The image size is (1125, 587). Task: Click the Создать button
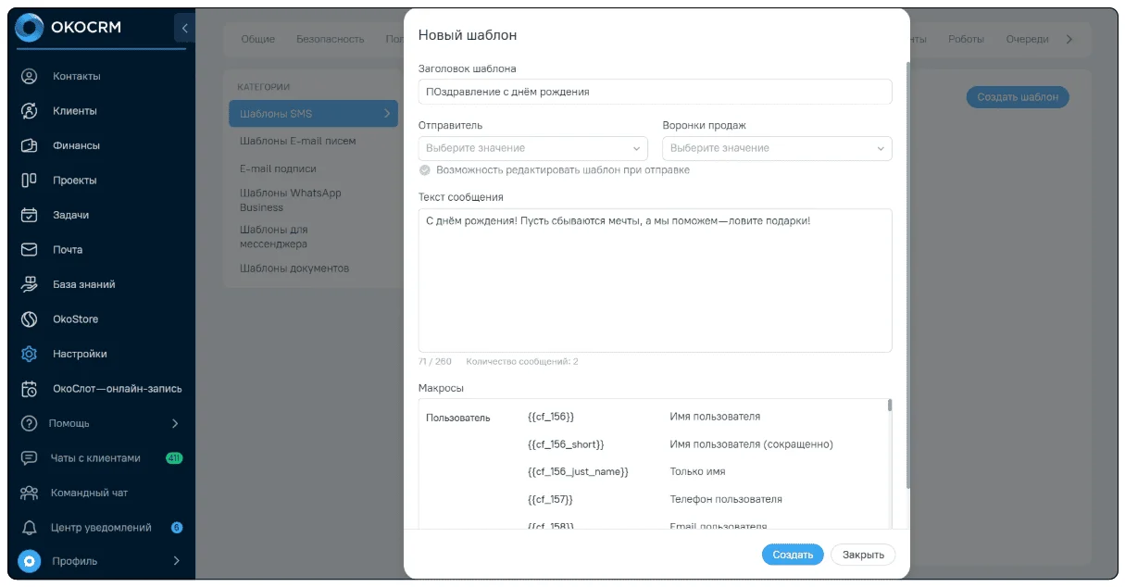pos(793,555)
